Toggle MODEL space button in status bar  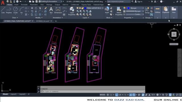103,95
